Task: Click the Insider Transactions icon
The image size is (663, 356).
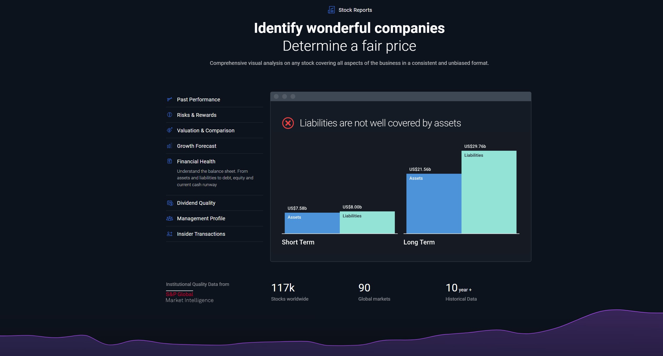Action: pyautogui.click(x=169, y=234)
